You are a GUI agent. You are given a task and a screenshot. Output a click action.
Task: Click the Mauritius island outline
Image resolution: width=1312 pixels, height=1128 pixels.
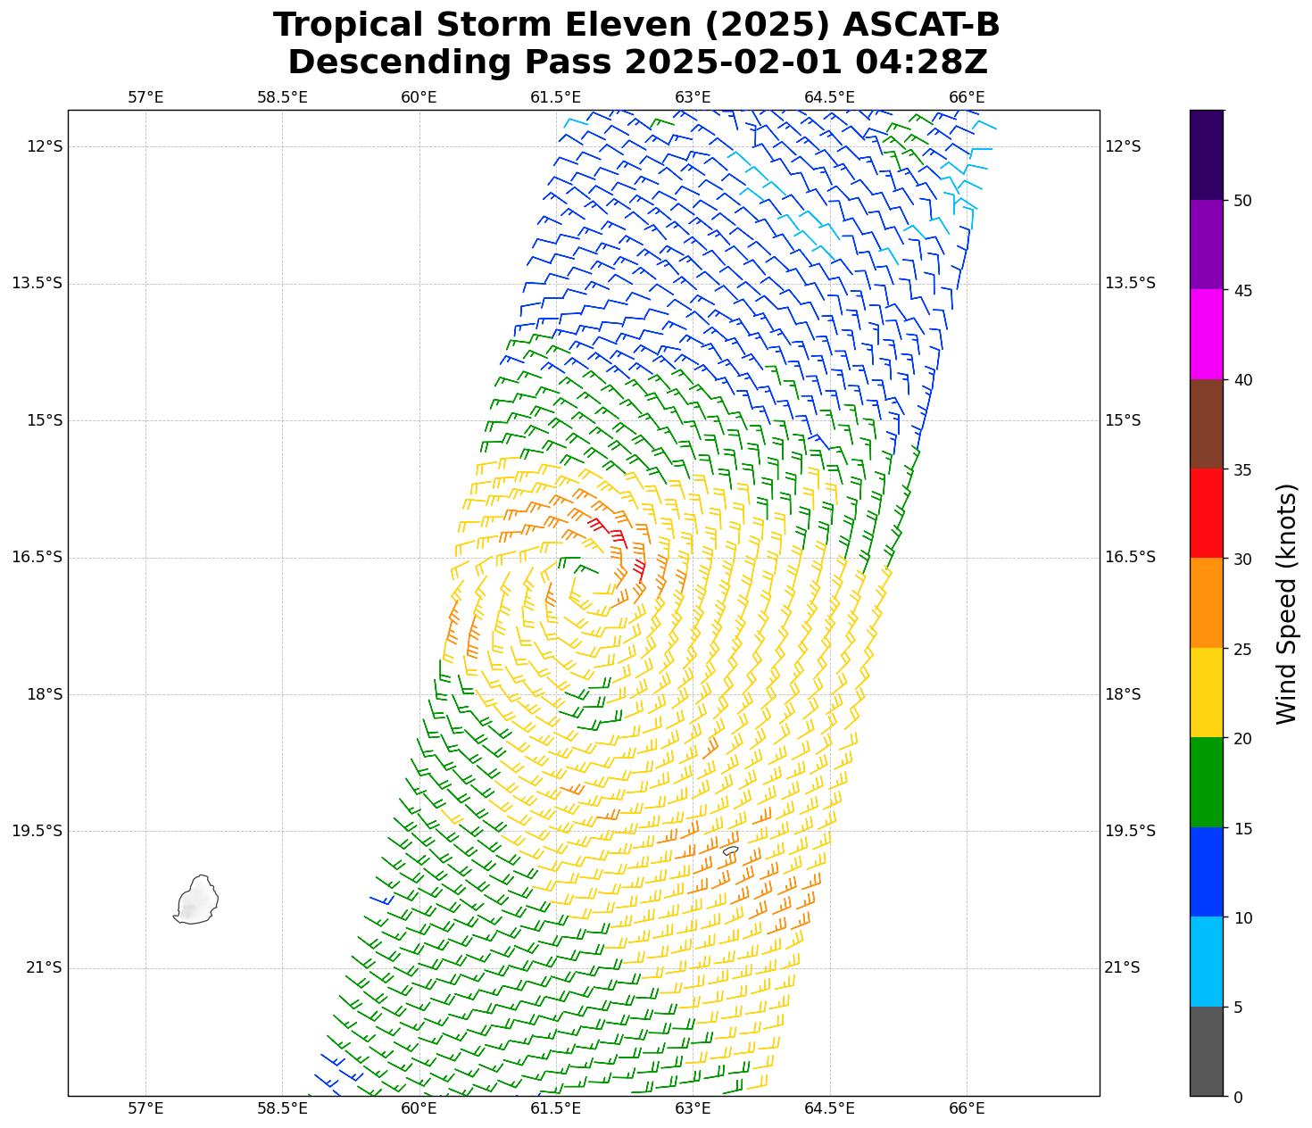click(197, 900)
